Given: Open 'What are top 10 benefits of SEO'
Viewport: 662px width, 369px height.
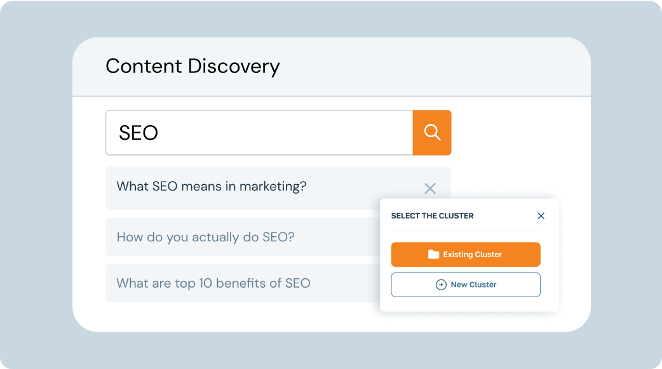Looking at the screenshot, I should pos(213,283).
